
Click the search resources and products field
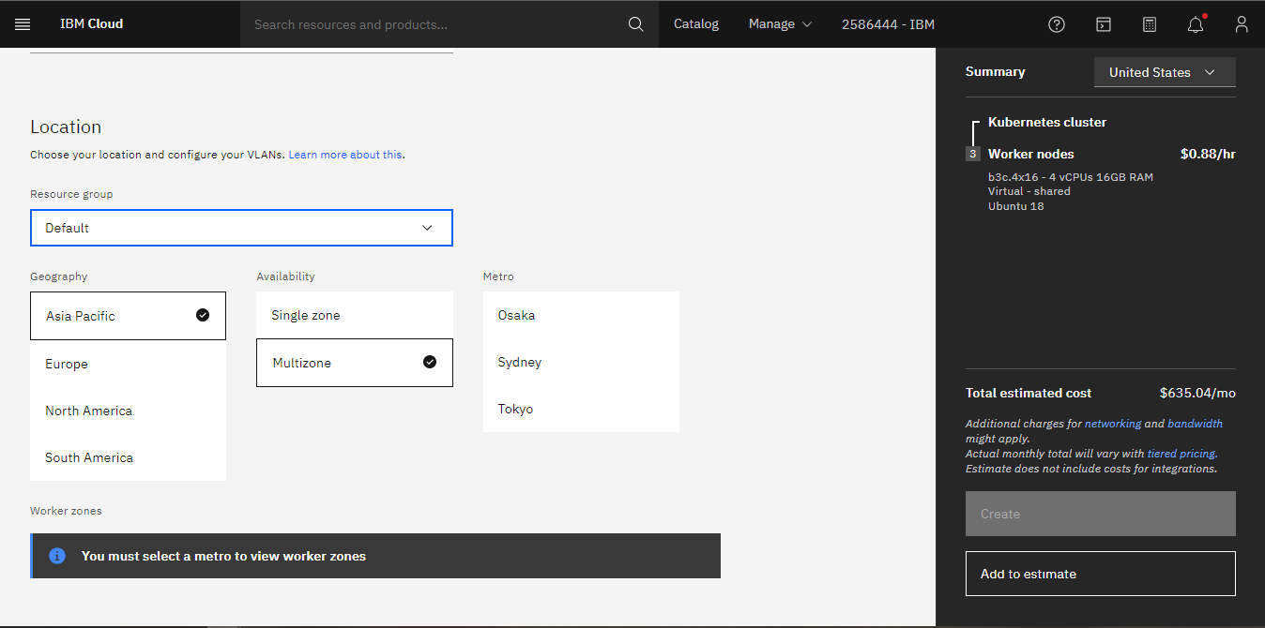432,24
